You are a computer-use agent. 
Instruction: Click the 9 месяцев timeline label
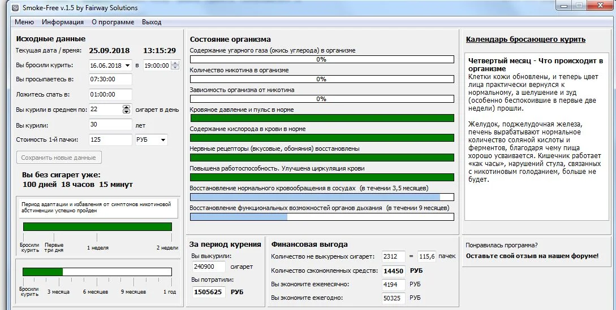(x=133, y=292)
